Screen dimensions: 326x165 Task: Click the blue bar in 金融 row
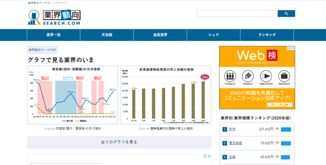tap(285, 157)
